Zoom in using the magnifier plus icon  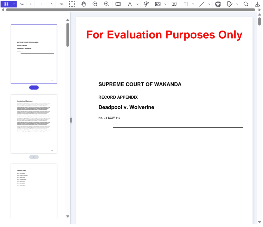pos(107,4)
